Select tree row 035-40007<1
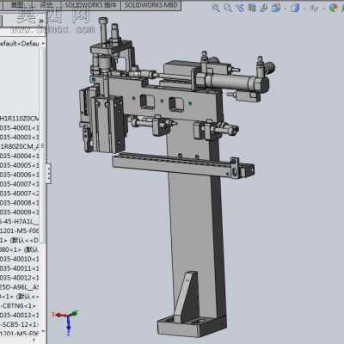Image resolution: width=344 pixels, height=344 pixels. pos(20,184)
